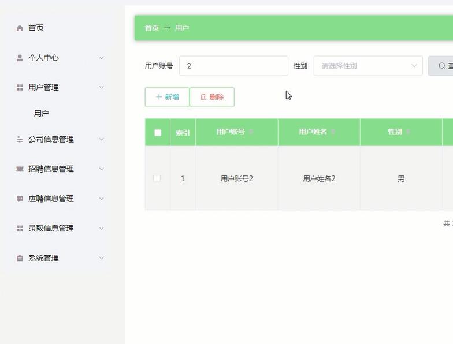Click the sliders icon beside 公司信息管理
Screen dimensions: 453x344
tap(20, 140)
